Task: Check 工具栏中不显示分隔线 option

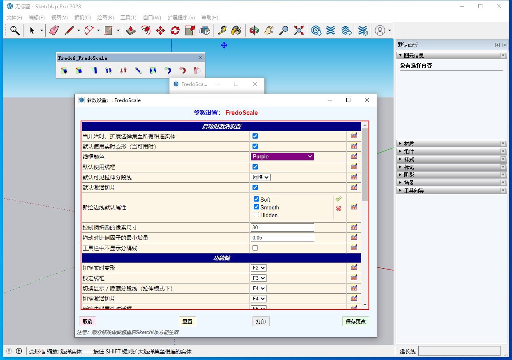Action: 255,248
